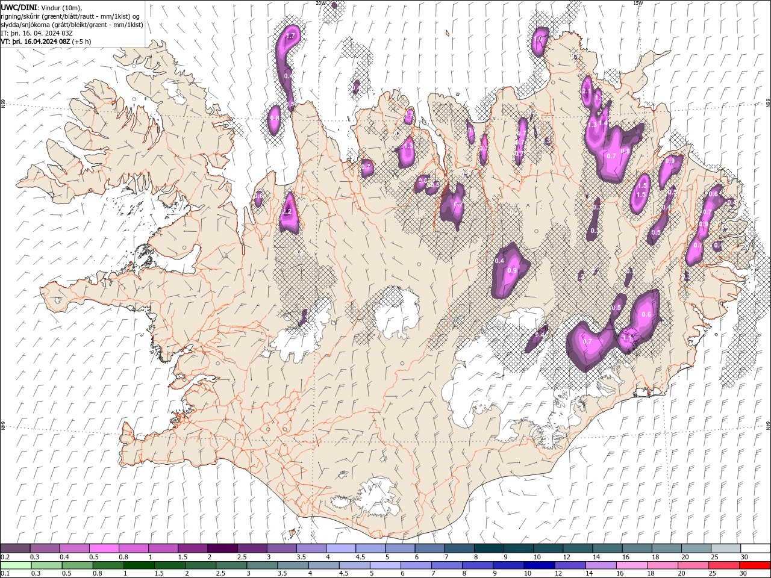Click the pink swatch between 0.5 and 0.8 in upper legend
The width and height of the screenshot is (771, 578).
(104, 548)
